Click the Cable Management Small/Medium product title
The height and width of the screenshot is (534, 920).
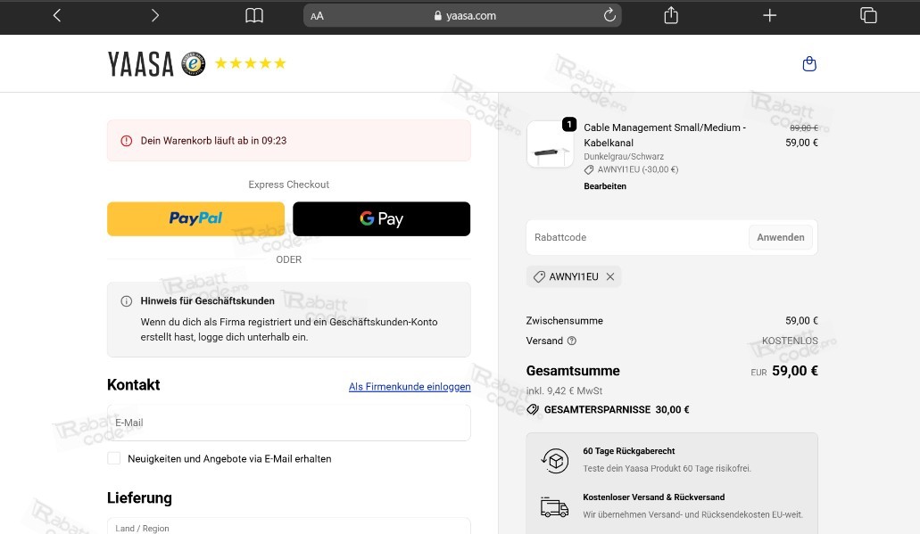pyautogui.click(x=665, y=135)
